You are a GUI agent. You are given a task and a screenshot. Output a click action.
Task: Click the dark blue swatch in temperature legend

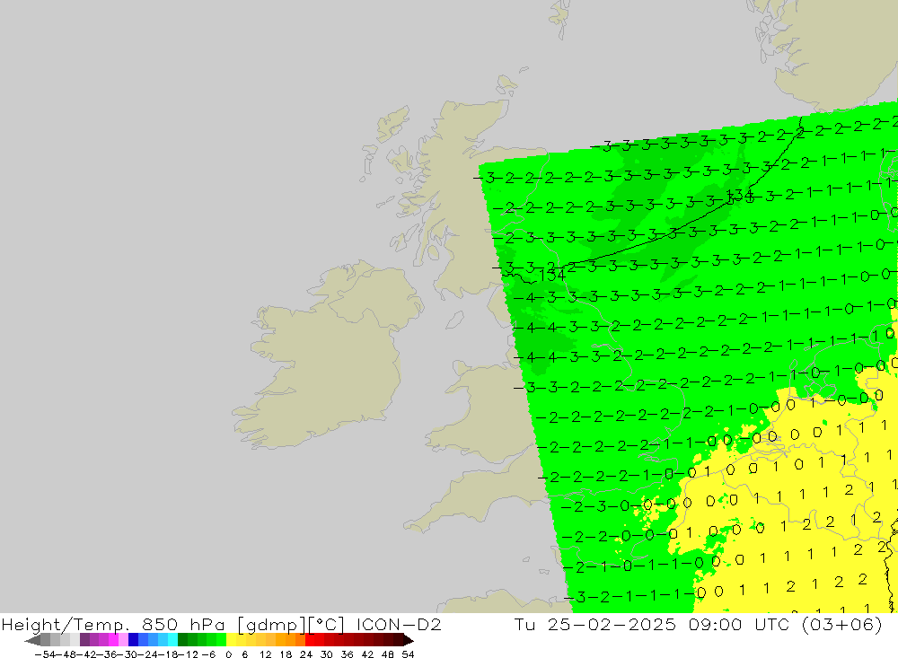pyautogui.click(x=133, y=640)
